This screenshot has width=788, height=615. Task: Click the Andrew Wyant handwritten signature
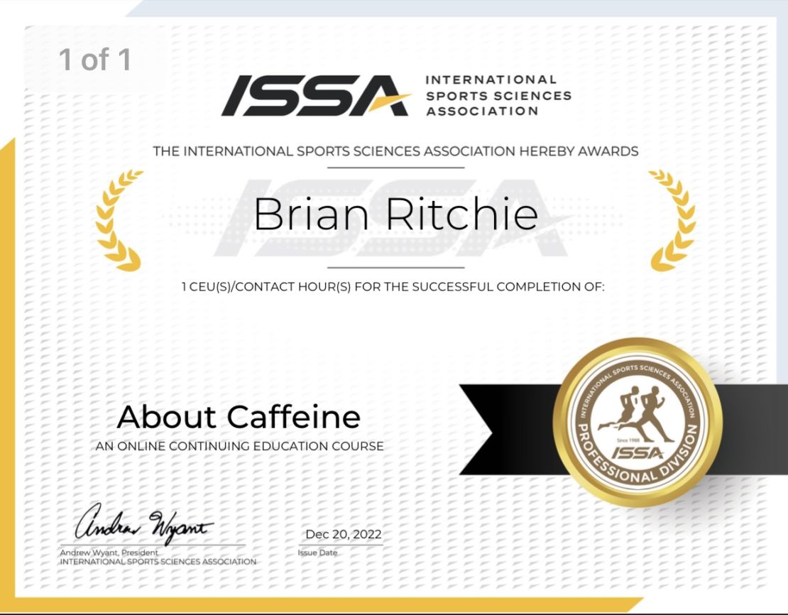(144, 523)
